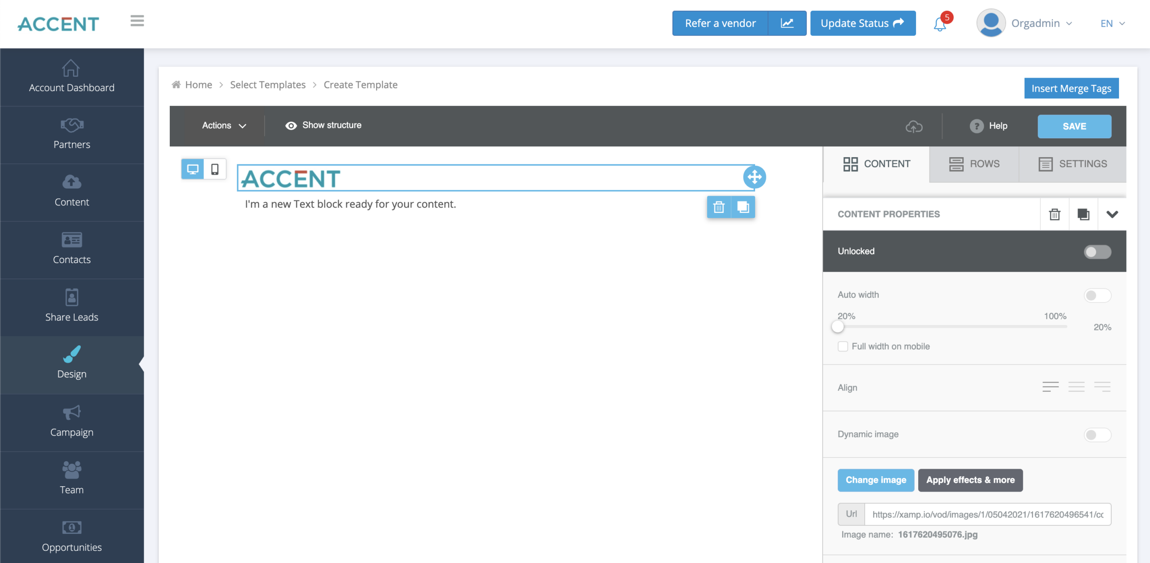Viewport: 1150px width, 563px height.
Task: Click the cloud save icon
Action: click(914, 125)
